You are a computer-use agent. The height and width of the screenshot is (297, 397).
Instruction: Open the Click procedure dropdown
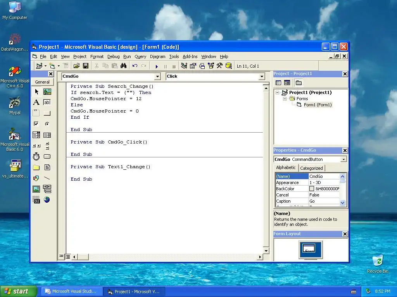[x=262, y=76]
